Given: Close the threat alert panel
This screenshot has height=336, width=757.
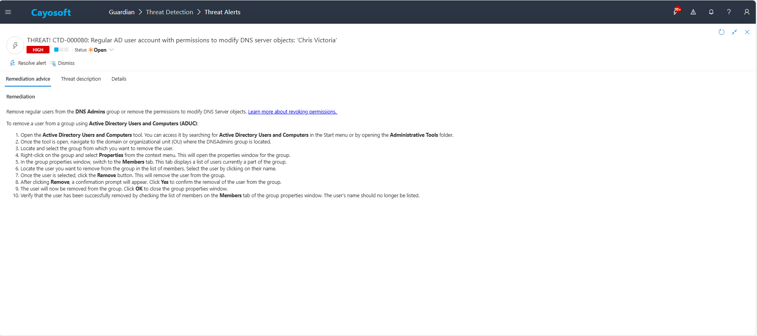Looking at the screenshot, I should (747, 32).
